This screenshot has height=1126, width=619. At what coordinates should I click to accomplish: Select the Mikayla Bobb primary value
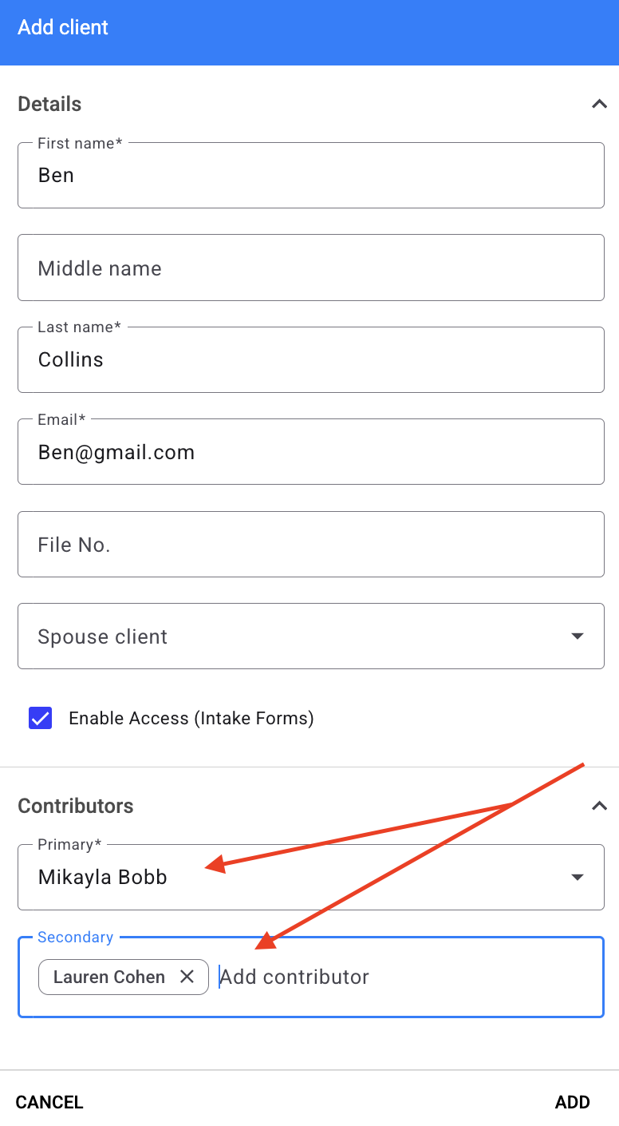(103, 877)
